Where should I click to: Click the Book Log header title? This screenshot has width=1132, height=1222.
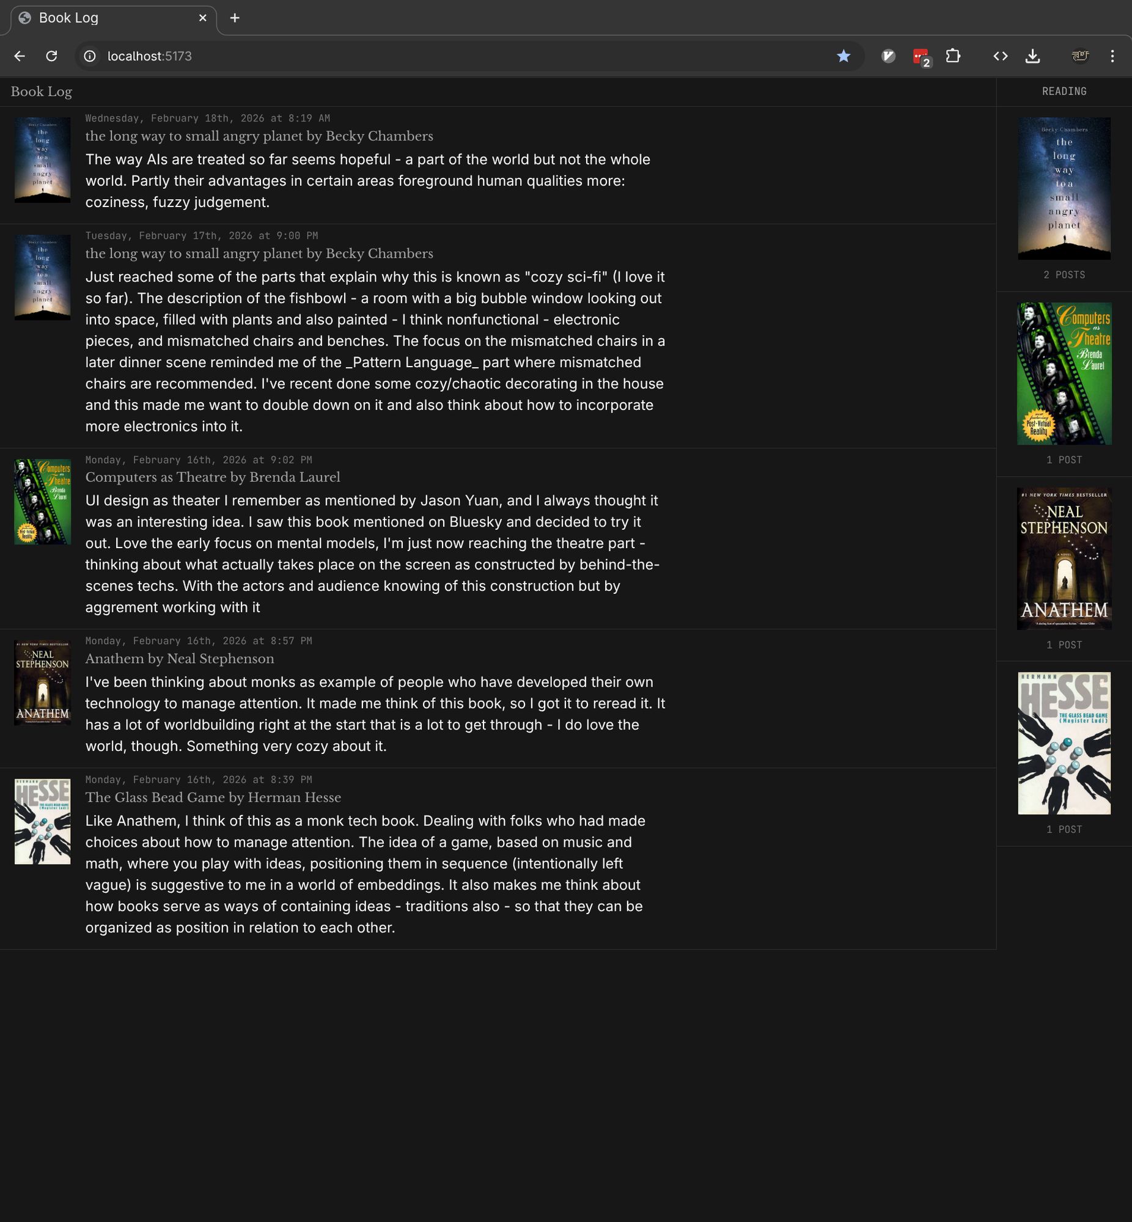pos(41,92)
